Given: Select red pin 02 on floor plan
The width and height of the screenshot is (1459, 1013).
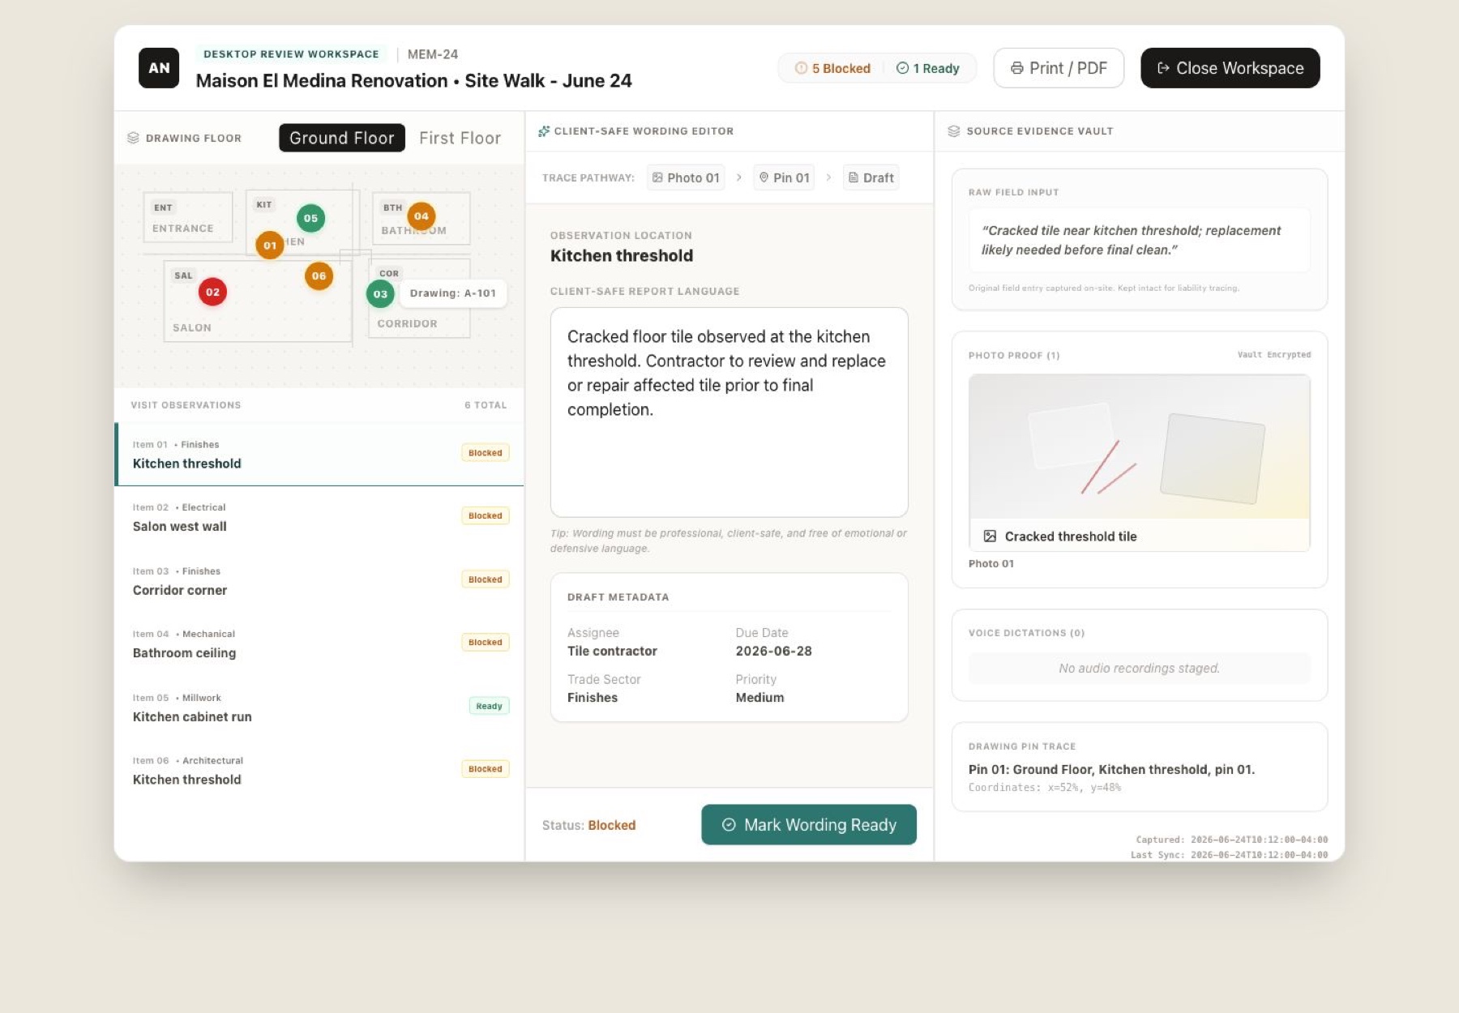Looking at the screenshot, I should (212, 292).
